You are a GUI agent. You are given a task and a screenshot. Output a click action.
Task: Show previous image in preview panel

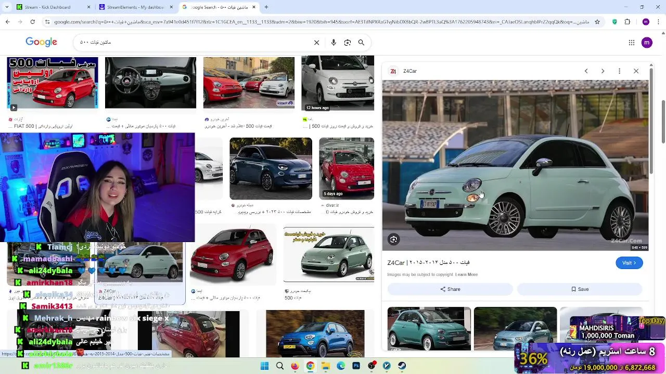pyautogui.click(x=586, y=71)
